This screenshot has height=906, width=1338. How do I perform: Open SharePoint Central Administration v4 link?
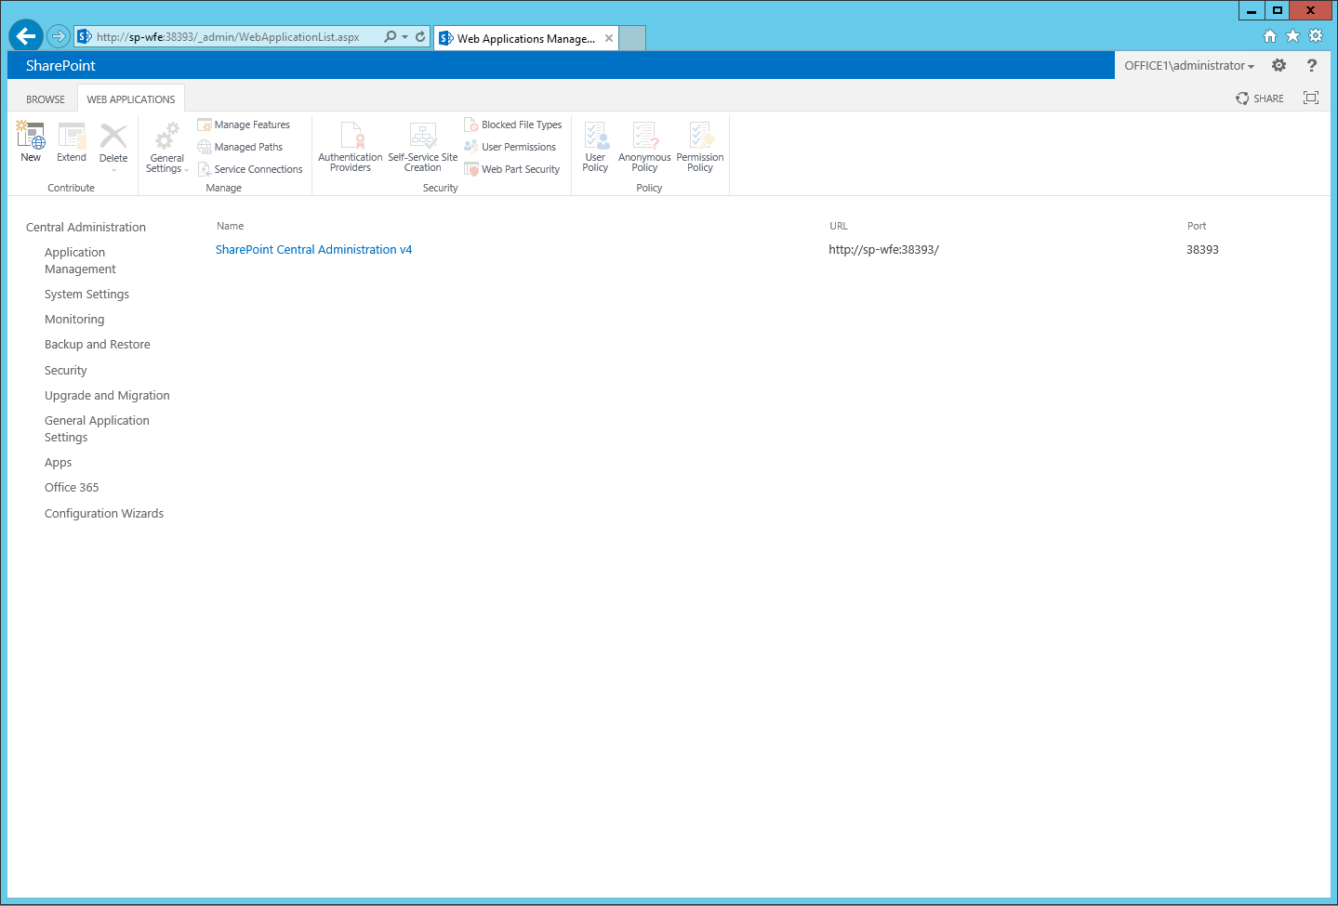point(314,250)
